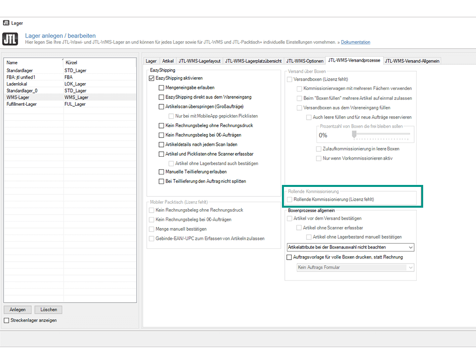Screen dimensions: 476x359
Task: Select the Ladenlokal warehouse row
Action: (x=18, y=84)
